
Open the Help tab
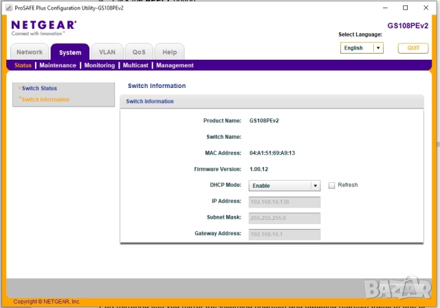point(169,52)
